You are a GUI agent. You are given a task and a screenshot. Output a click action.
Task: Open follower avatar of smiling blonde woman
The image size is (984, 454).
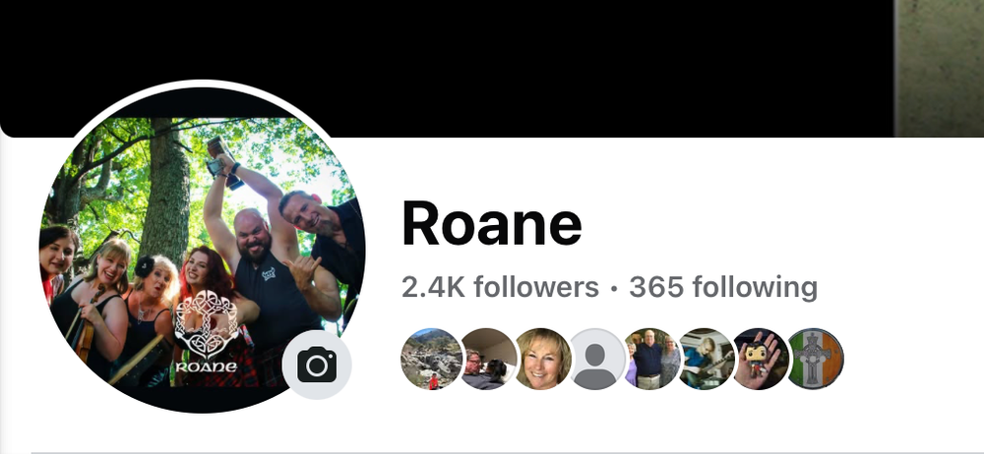tap(542, 359)
